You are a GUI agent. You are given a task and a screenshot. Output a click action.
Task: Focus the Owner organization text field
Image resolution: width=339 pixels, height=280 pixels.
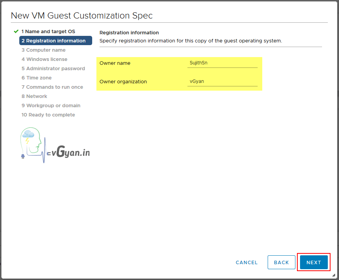(222, 81)
